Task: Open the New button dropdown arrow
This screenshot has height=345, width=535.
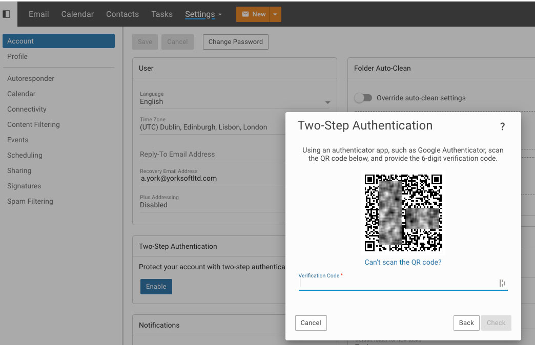Action: (275, 14)
